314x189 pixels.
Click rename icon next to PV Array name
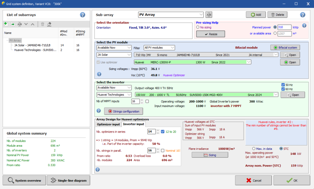point(209,15)
